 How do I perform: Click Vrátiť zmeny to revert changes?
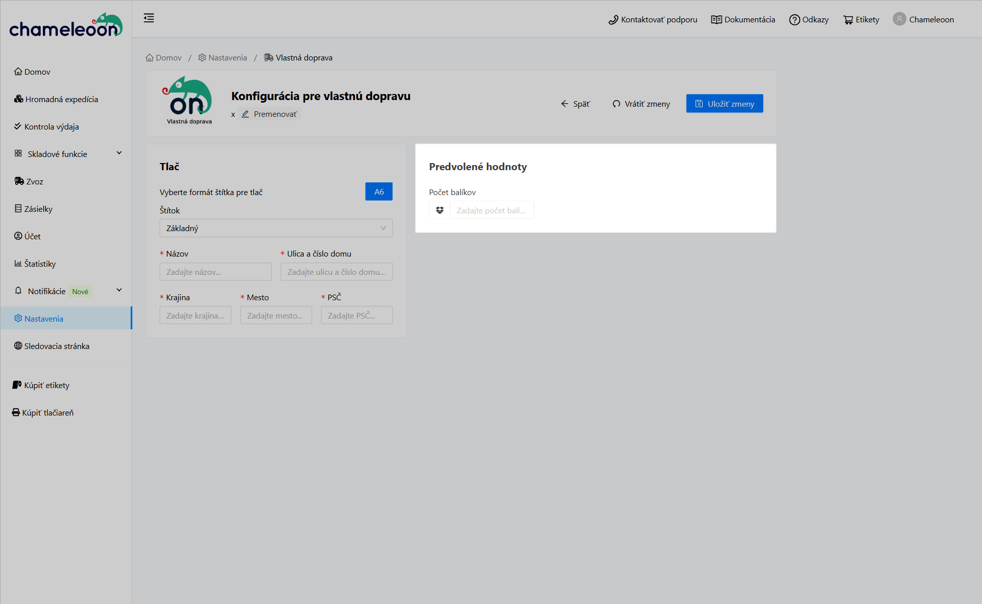[x=641, y=104]
